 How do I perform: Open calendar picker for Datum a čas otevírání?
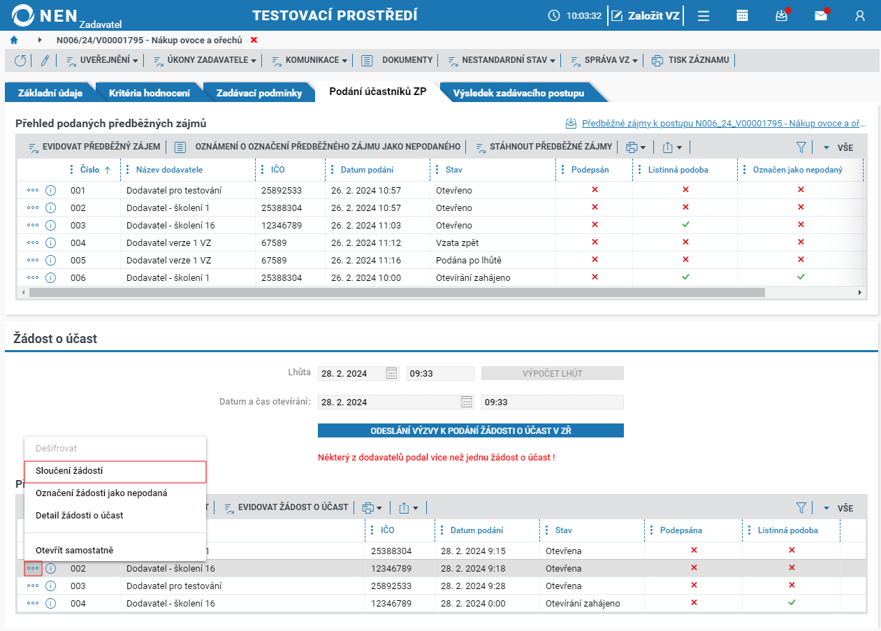pos(467,402)
